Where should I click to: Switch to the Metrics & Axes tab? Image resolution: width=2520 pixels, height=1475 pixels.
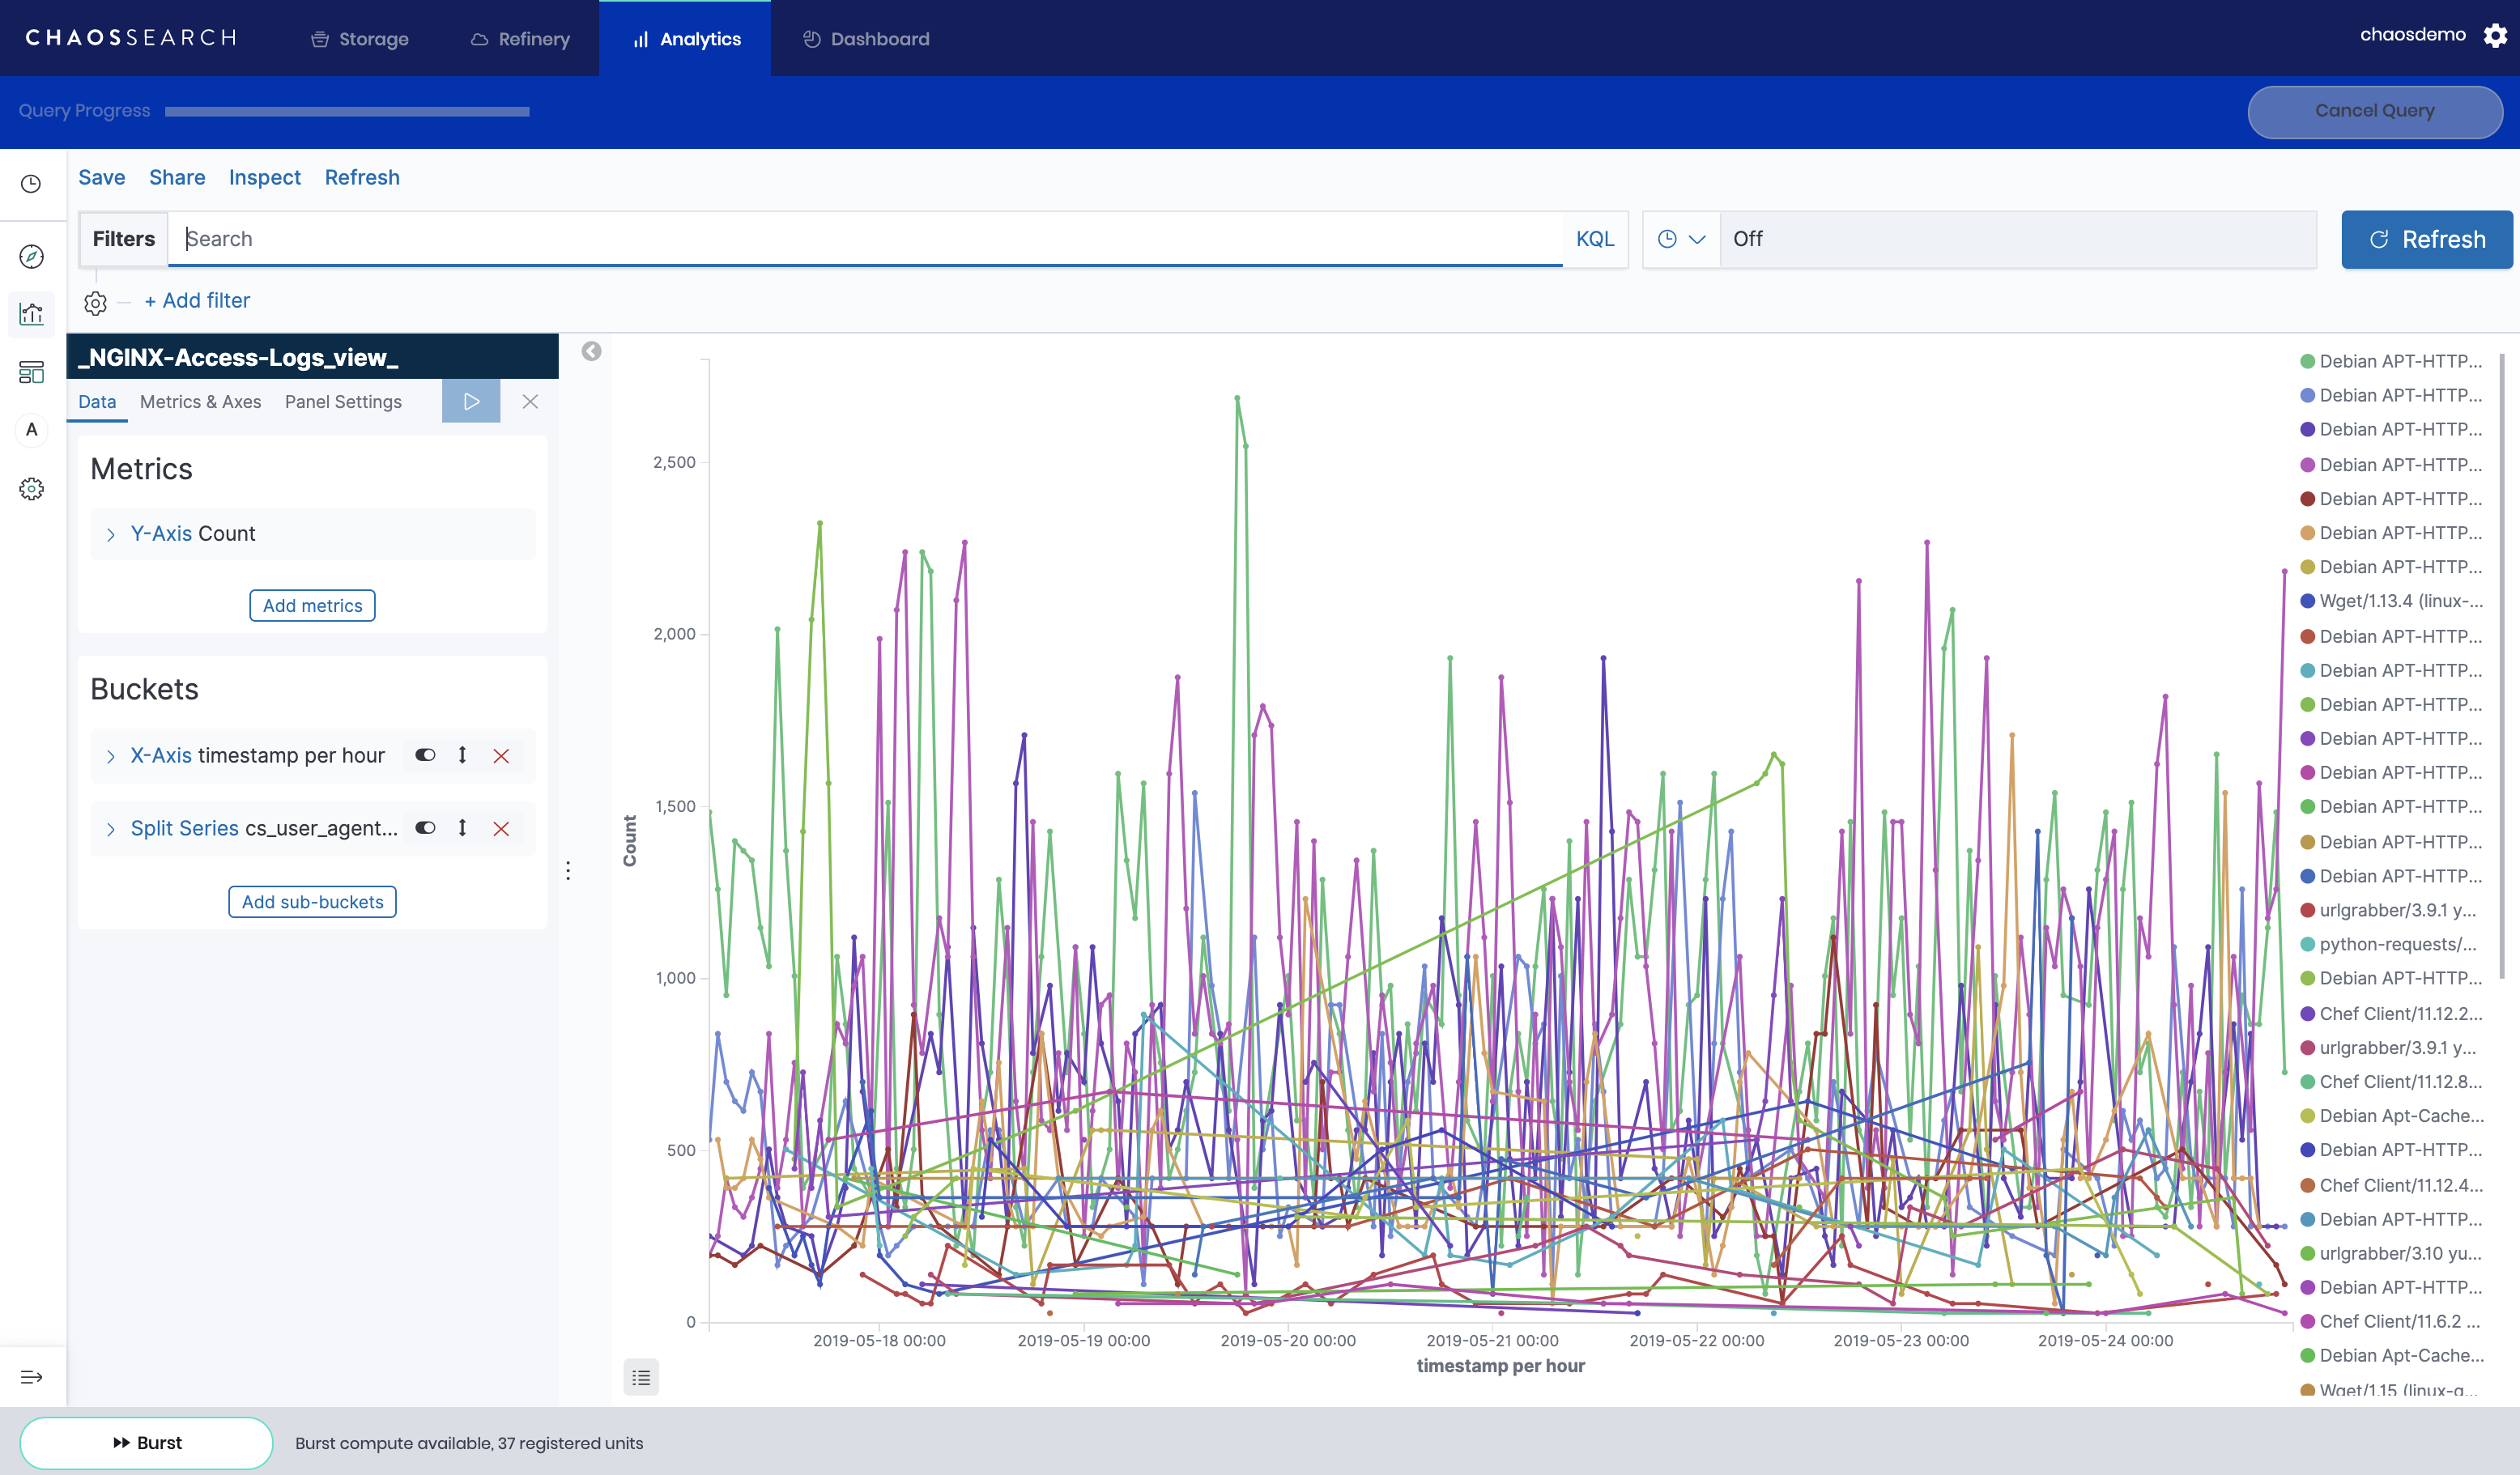pyautogui.click(x=200, y=401)
